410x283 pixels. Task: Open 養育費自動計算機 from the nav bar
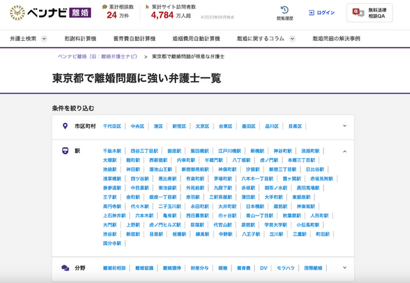point(134,38)
